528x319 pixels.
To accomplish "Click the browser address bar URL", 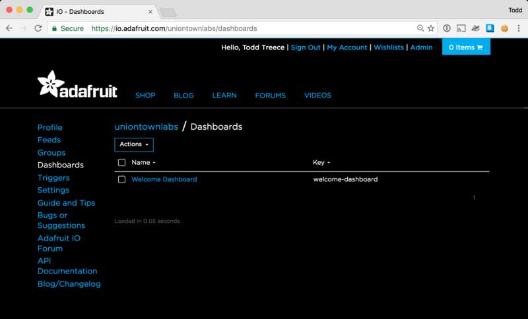I will click(218, 28).
